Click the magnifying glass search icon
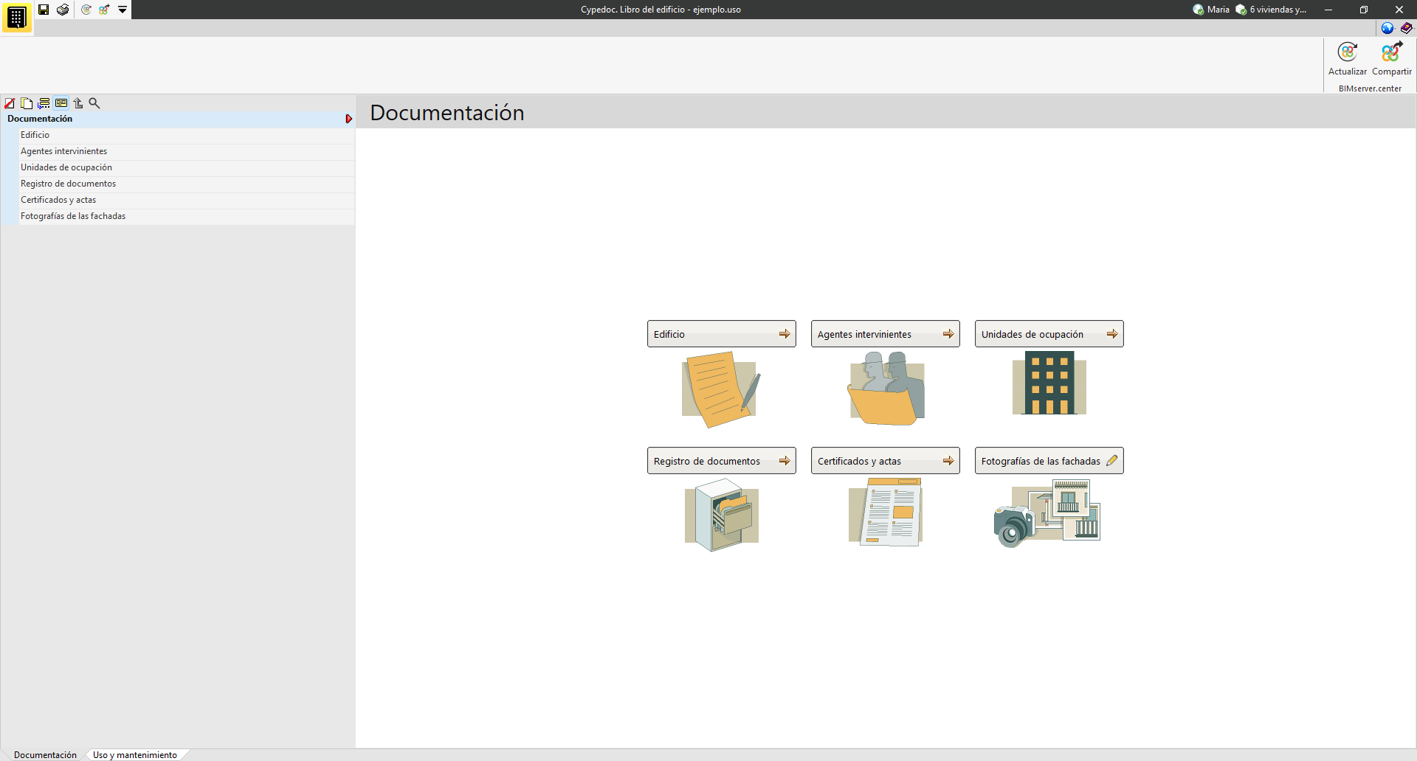The image size is (1417, 761). (94, 103)
